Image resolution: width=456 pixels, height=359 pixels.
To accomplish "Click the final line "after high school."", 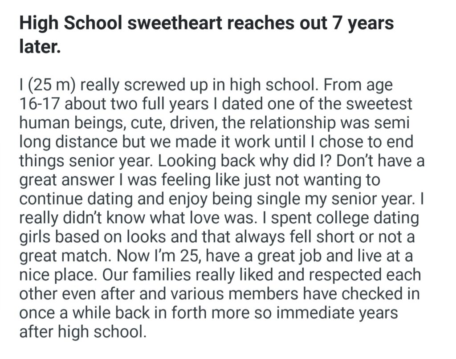I will 82,333.
